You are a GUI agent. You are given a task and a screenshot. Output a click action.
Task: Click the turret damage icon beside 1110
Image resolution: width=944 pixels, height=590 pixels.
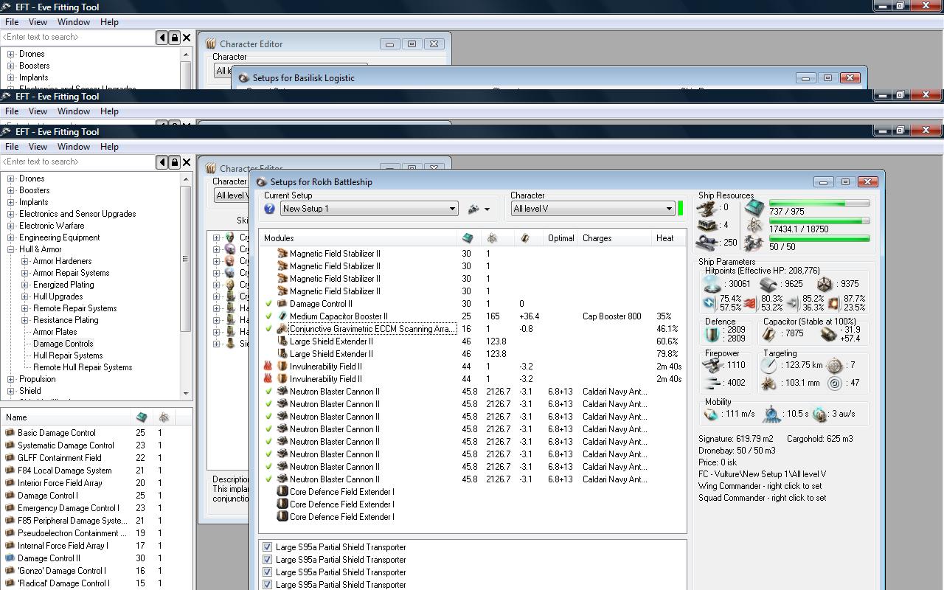[713, 365]
